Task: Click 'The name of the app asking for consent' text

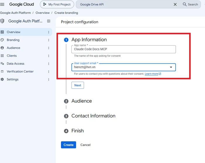Action: pos(97,56)
